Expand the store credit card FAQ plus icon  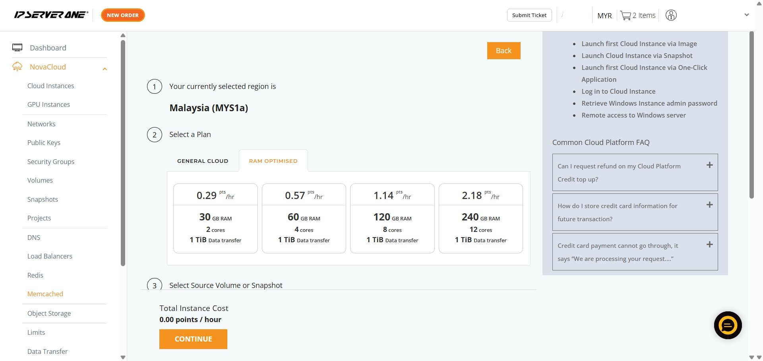[x=709, y=205]
